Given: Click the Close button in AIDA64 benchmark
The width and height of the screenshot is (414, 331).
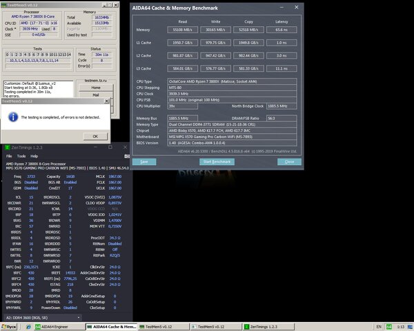Looking at the screenshot, I should (289, 162).
